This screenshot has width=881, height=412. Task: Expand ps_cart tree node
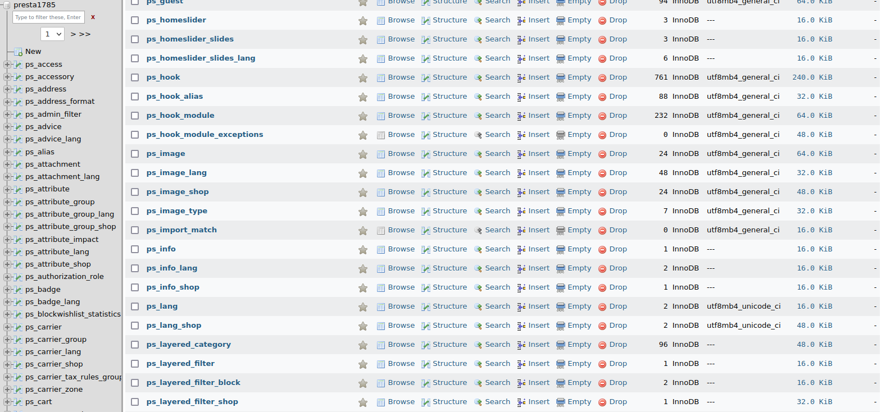point(7,402)
